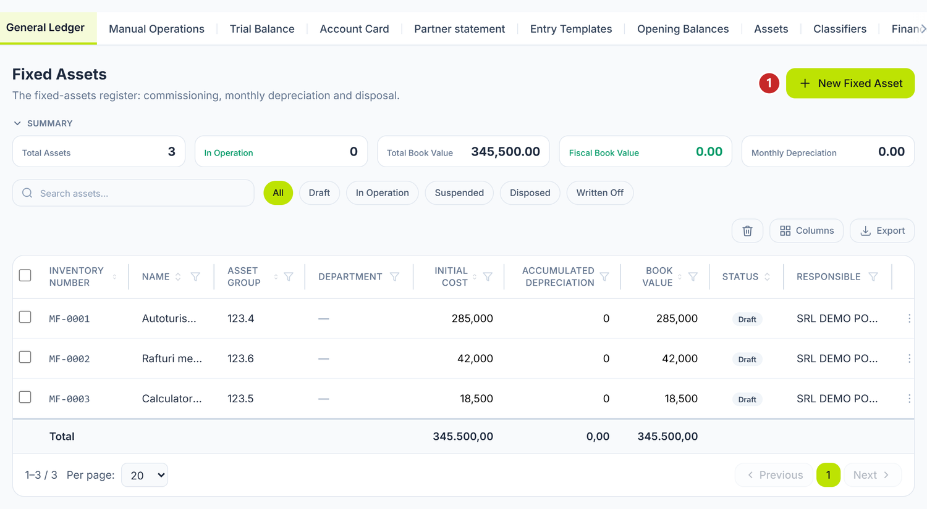Check the box for row MF-0001
Viewport: 927px width, 509px height.
(x=25, y=317)
